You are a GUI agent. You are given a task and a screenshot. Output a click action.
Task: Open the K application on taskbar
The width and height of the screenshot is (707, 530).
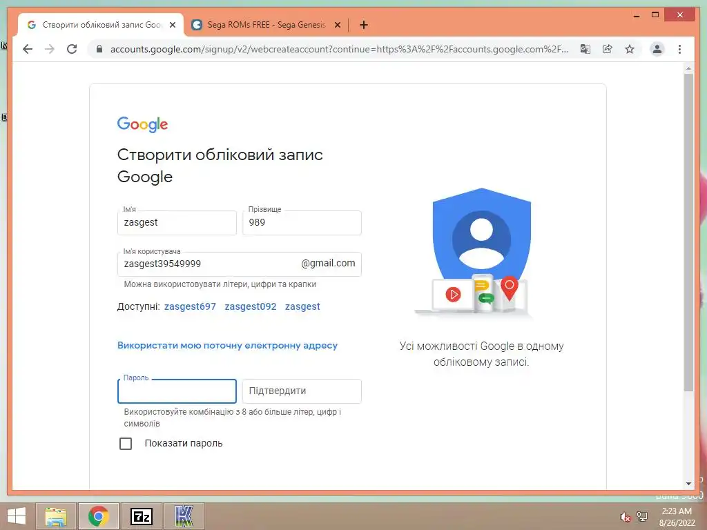click(184, 516)
